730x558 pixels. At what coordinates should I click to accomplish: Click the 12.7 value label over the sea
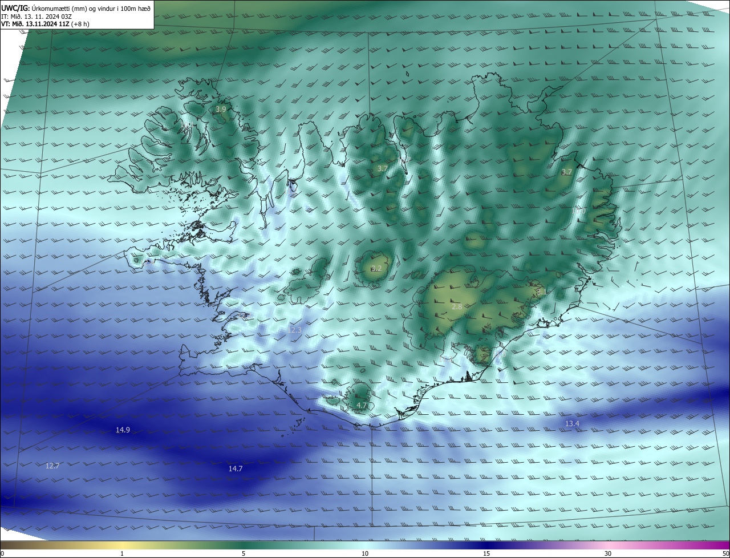pyautogui.click(x=52, y=466)
